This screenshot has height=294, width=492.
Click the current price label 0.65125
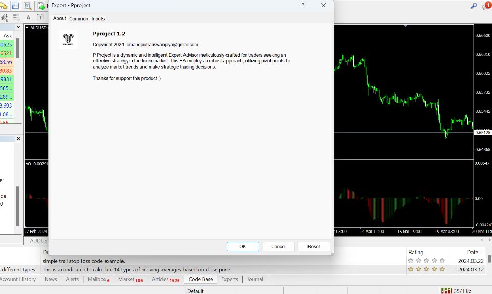point(482,133)
